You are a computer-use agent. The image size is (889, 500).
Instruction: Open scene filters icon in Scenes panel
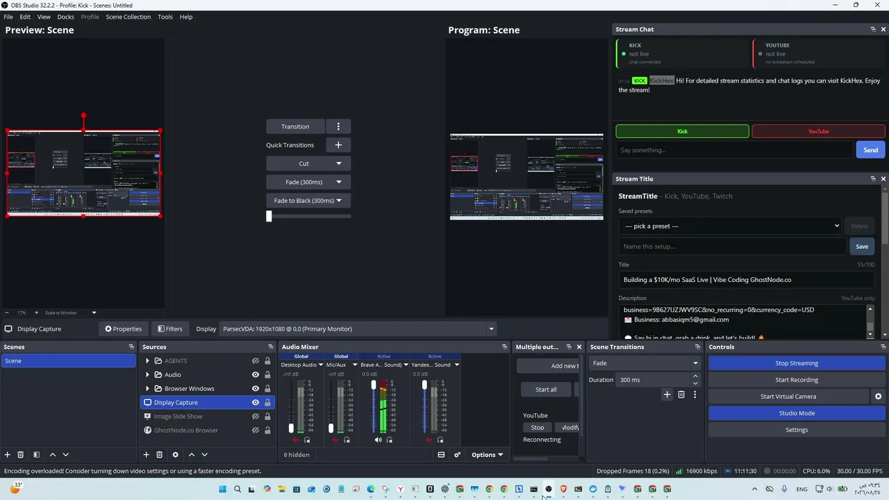tap(36, 455)
